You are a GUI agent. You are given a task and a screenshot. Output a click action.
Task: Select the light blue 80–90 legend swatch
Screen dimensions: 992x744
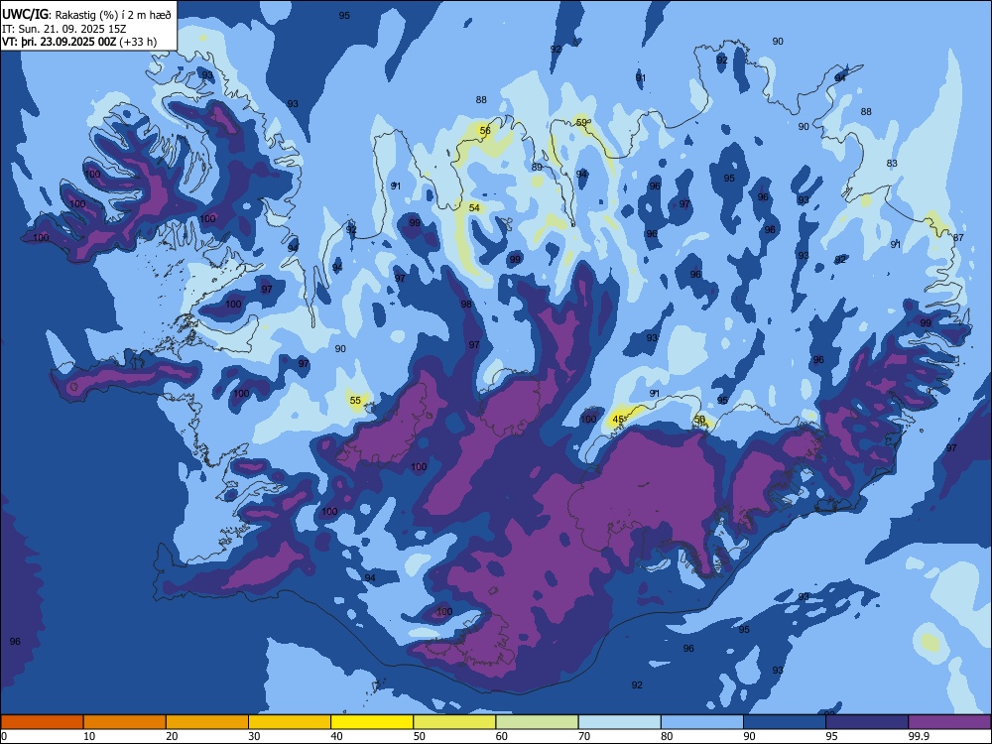tap(702, 722)
